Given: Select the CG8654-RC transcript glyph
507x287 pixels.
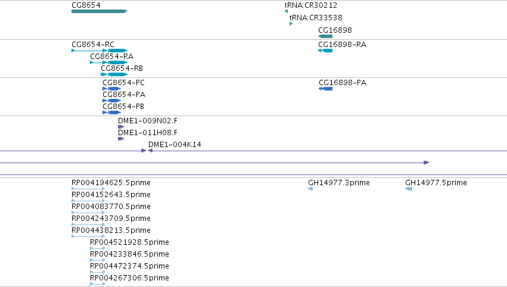Looking at the screenshot, I should 99,51.
